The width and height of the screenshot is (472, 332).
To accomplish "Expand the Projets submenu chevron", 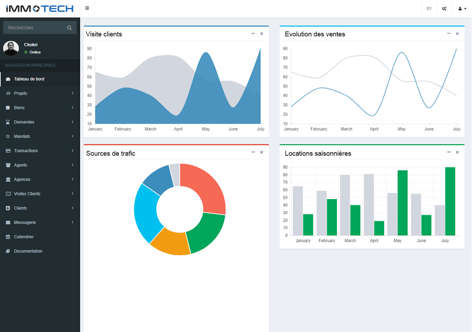I will (x=73, y=93).
